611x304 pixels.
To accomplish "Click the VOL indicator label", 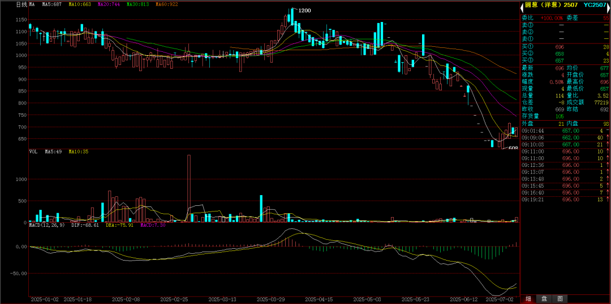I will [33, 152].
